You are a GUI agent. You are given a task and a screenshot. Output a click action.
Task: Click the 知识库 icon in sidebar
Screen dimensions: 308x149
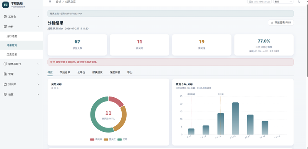(5, 84)
